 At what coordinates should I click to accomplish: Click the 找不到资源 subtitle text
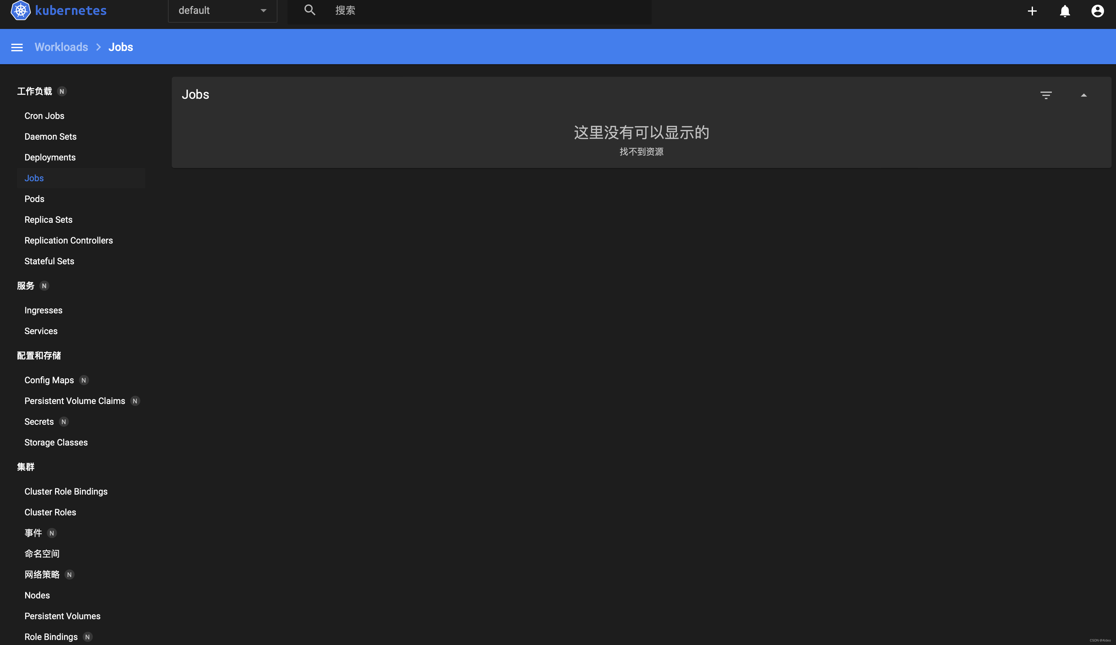pyautogui.click(x=641, y=152)
